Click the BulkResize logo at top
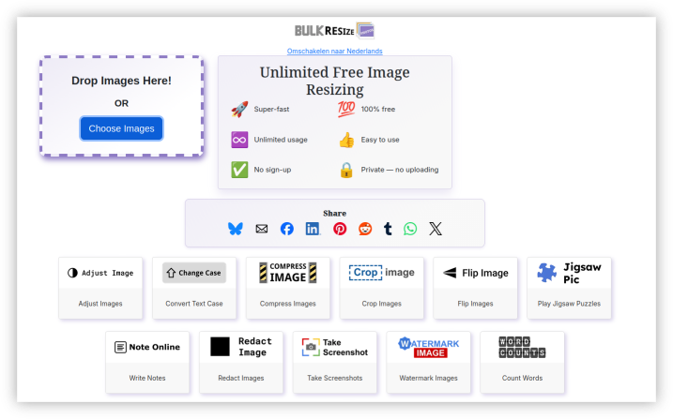Viewport: 673px width, 419px height. (334, 31)
